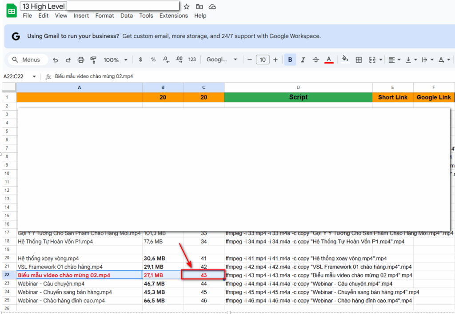Toggle bold formatting
The image size is (455, 314).
tap(290, 60)
